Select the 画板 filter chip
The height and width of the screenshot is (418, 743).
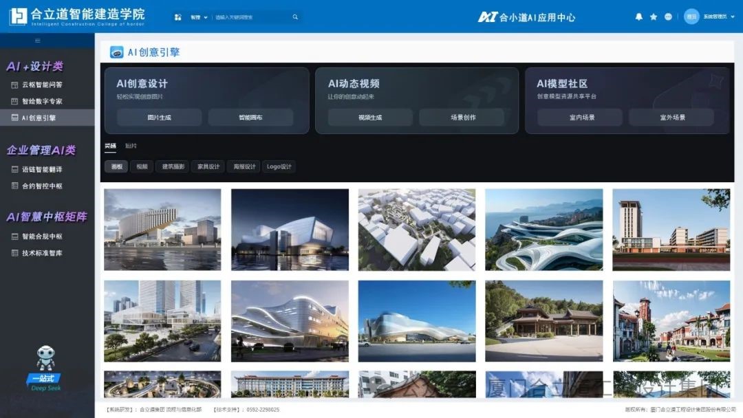116,166
